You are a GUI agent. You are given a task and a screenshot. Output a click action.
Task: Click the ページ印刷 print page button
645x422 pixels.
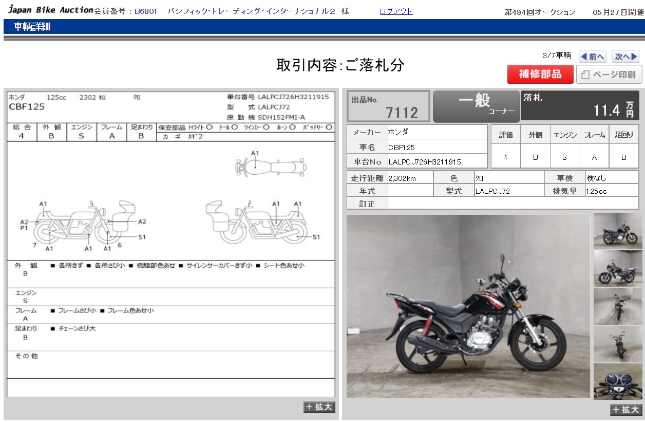pos(609,75)
